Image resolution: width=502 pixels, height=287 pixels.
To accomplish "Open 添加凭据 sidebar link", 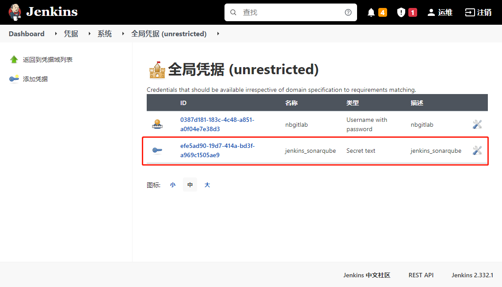I will 35,79.
